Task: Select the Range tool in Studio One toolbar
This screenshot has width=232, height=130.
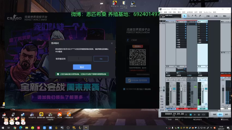Action: [188, 16]
